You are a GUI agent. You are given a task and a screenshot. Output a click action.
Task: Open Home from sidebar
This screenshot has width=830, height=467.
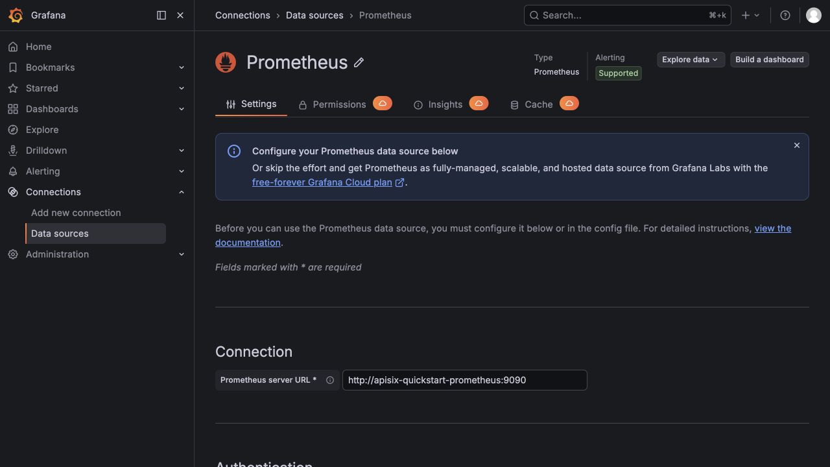pos(38,47)
